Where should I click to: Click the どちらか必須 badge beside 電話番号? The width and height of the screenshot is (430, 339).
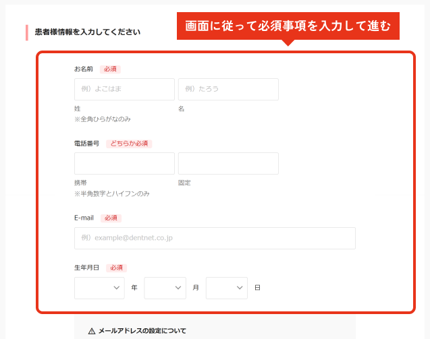(x=129, y=144)
